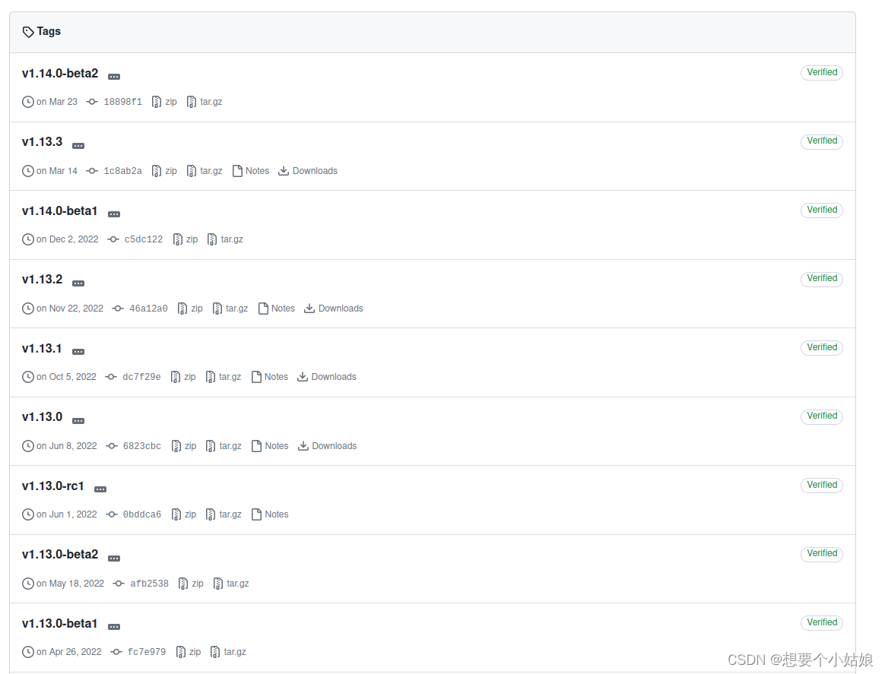
Task: Open the v1.13.0 tag title
Action: [43, 417]
